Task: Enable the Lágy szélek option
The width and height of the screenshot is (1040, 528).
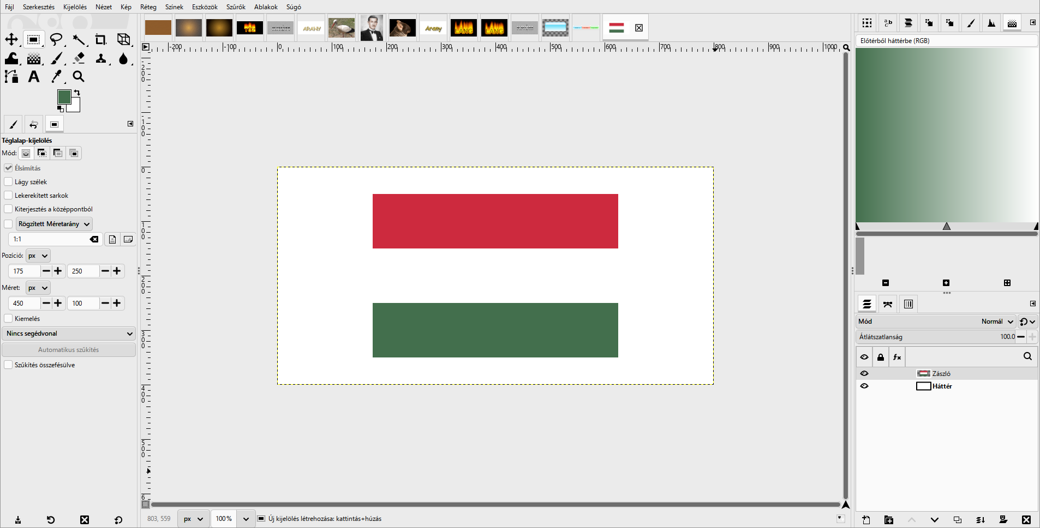Action: [8, 181]
